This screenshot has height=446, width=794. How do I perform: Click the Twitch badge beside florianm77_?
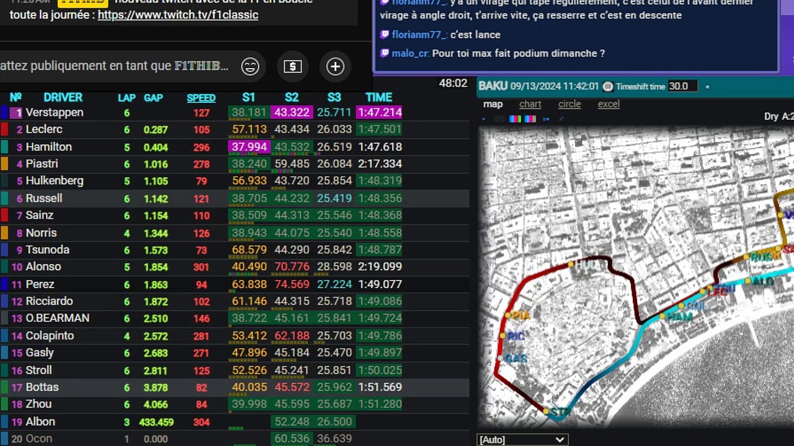click(385, 35)
